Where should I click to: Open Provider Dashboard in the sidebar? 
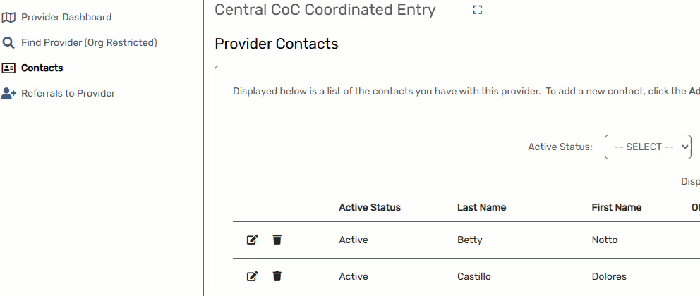click(x=66, y=17)
